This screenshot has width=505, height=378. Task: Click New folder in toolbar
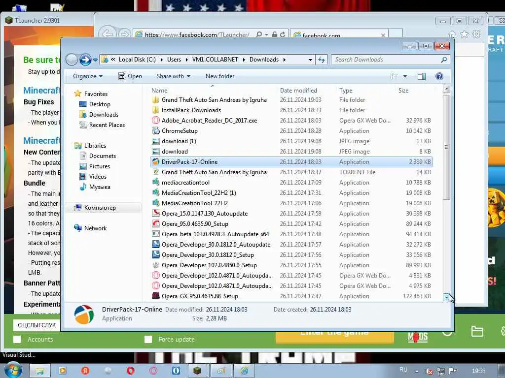tap(220, 76)
